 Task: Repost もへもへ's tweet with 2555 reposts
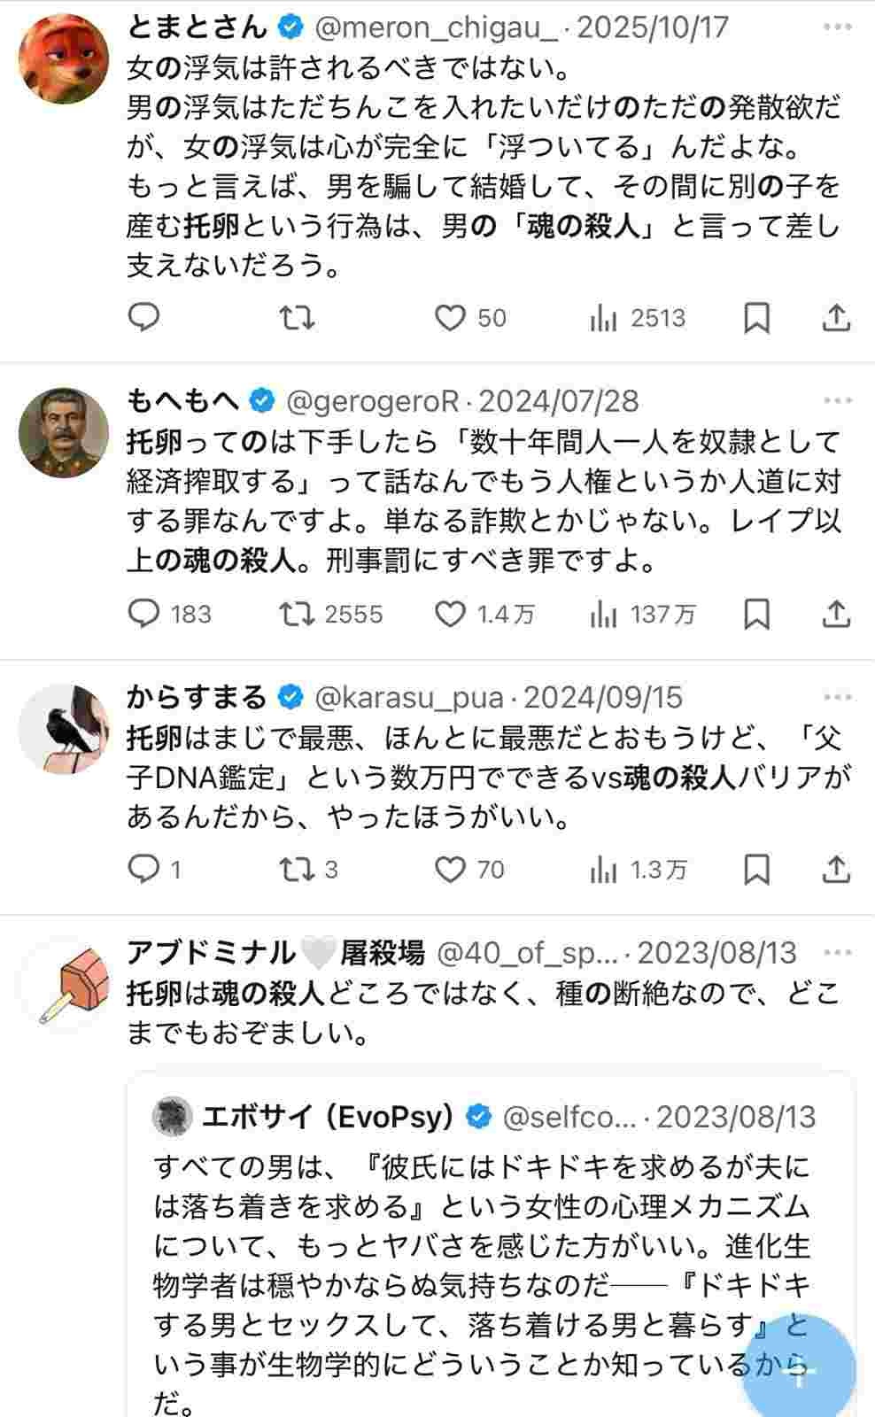pos(297,614)
